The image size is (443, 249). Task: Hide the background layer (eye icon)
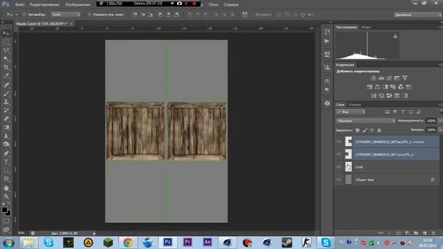click(x=338, y=180)
